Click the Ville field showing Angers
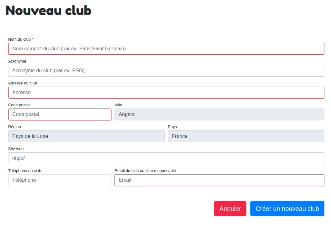 coord(219,114)
